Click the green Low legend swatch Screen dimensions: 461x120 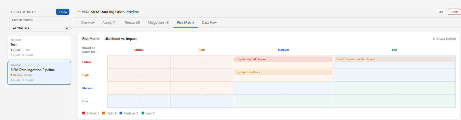pos(143,113)
